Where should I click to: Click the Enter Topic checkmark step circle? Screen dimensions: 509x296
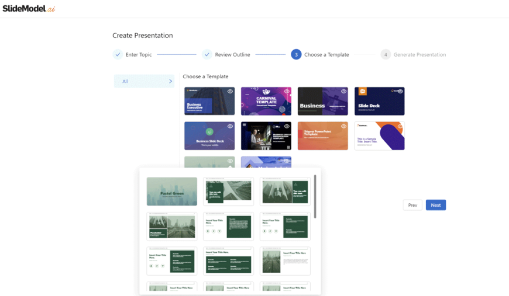(118, 54)
